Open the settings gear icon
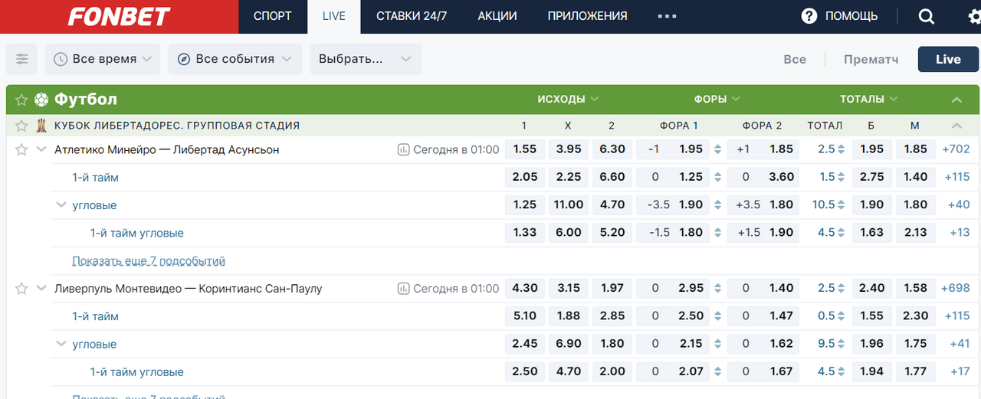The width and height of the screenshot is (981, 399). [x=963, y=16]
